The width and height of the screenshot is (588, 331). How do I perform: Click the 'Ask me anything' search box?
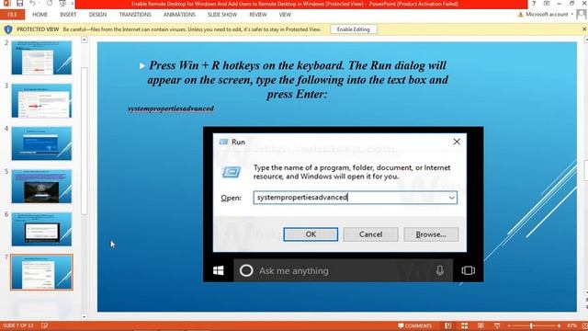(343, 270)
